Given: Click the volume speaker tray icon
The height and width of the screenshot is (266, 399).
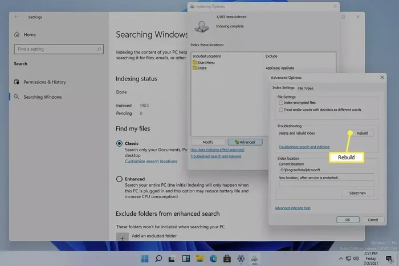Looking at the screenshot, I should tap(356, 259).
